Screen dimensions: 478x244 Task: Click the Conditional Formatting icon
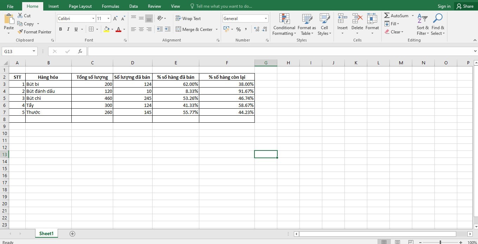284,19
